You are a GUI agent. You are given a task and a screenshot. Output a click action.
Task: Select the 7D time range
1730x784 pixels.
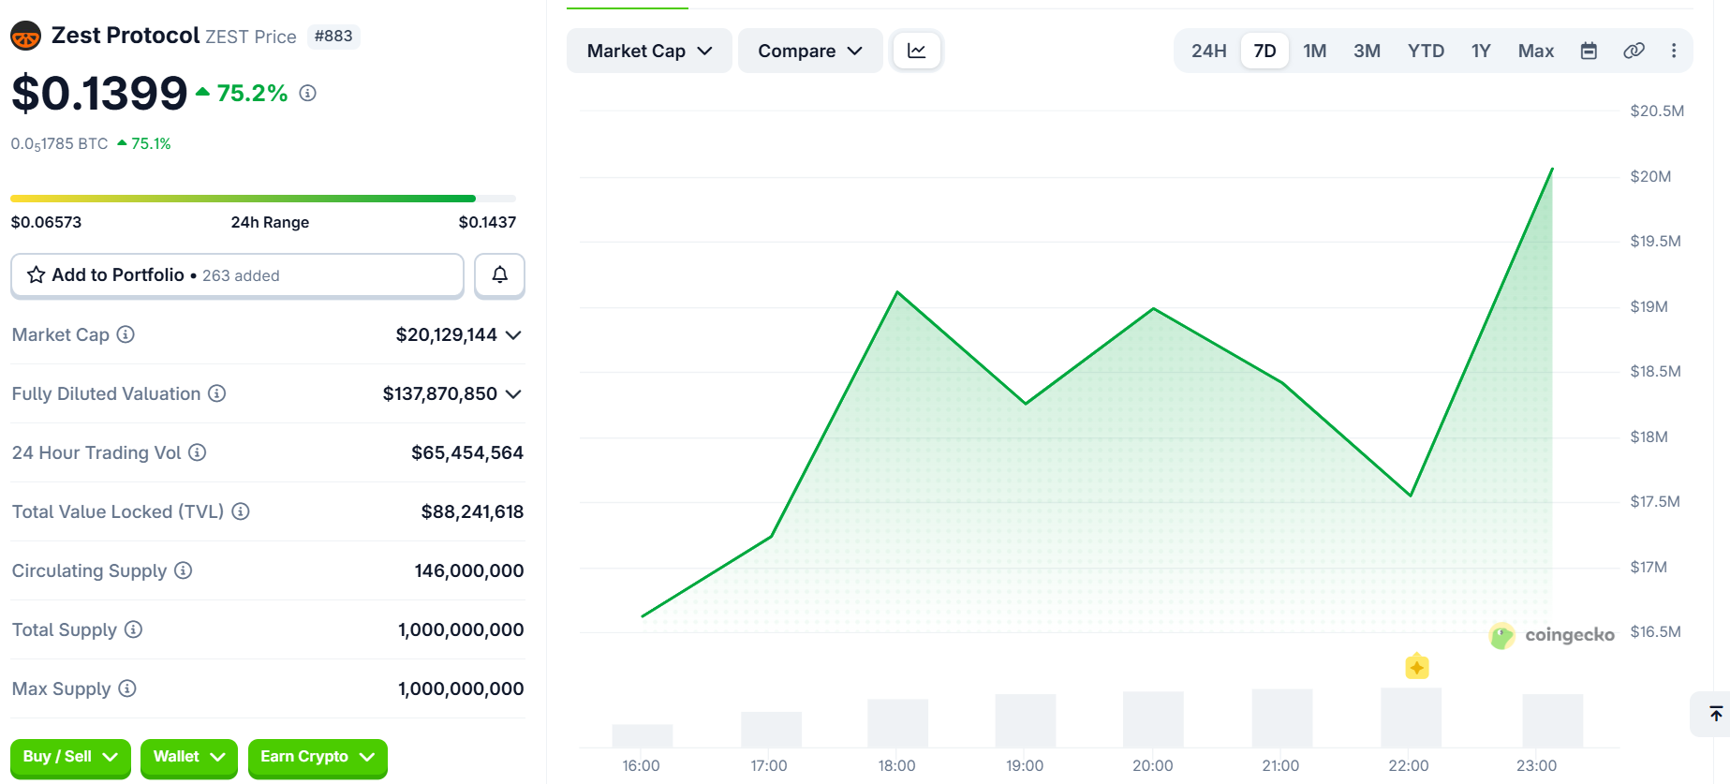pyautogui.click(x=1264, y=51)
